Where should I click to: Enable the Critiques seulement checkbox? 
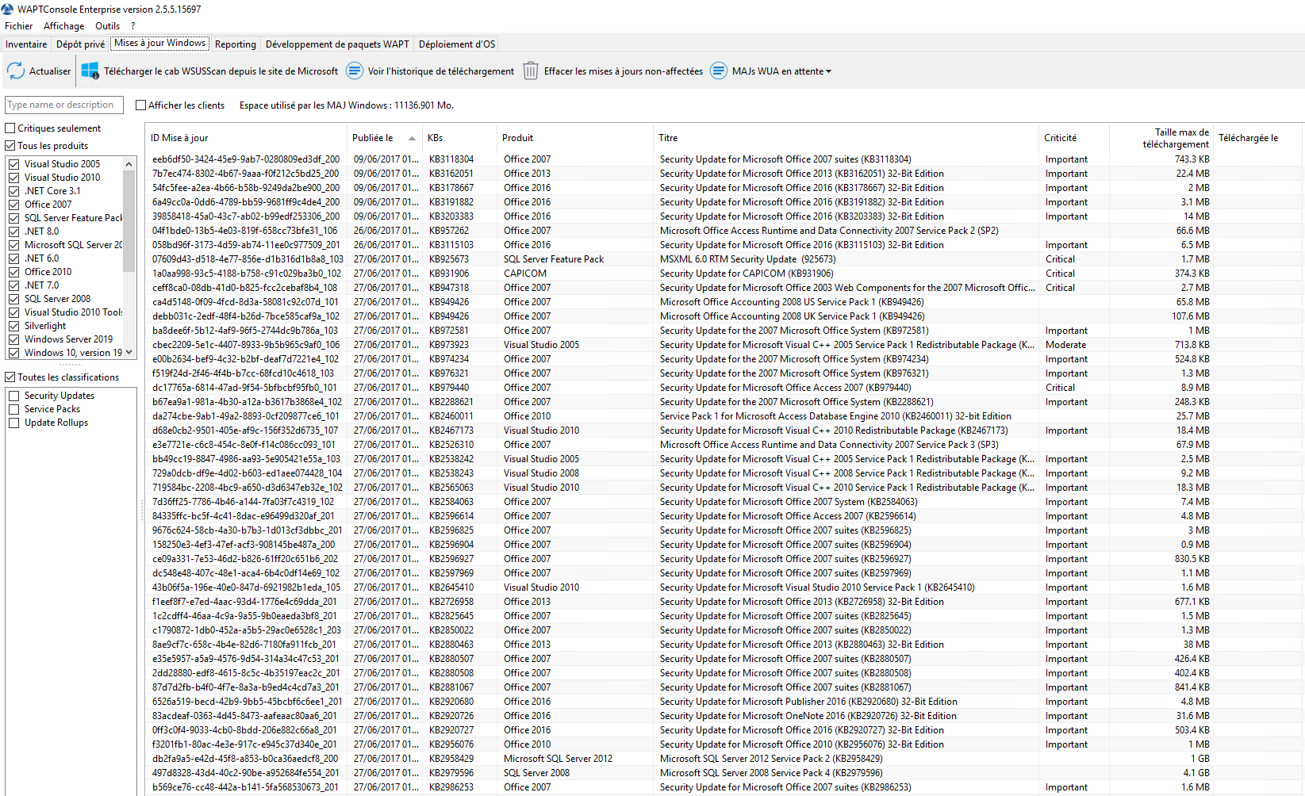(x=10, y=128)
